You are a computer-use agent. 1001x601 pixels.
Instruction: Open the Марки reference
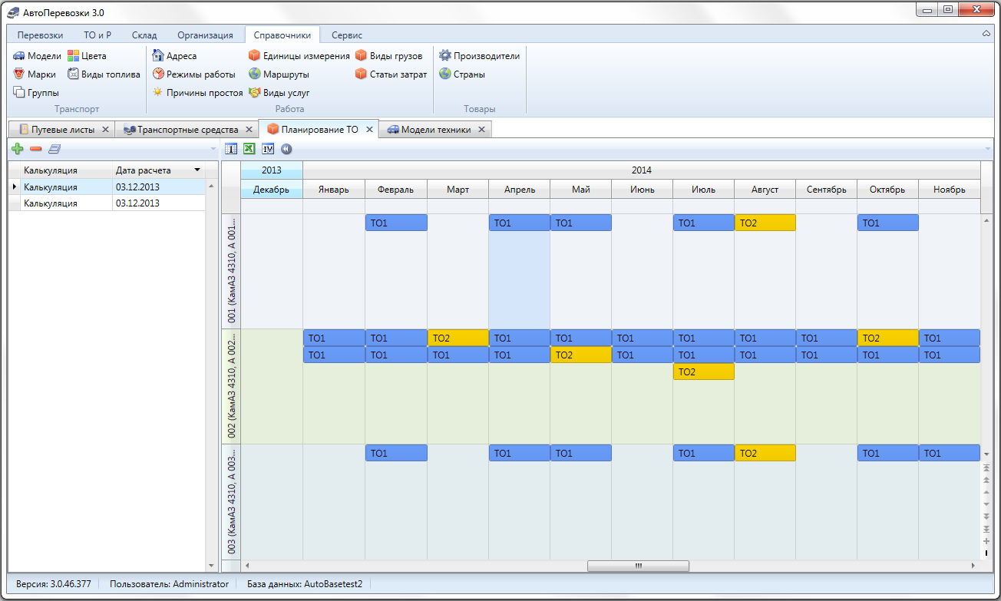[35, 74]
